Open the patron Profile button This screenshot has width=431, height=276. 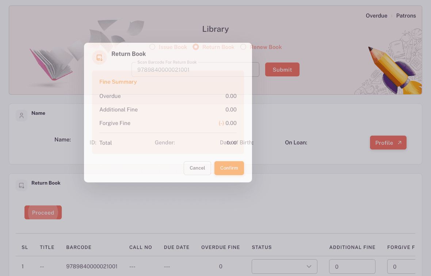[388, 143]
